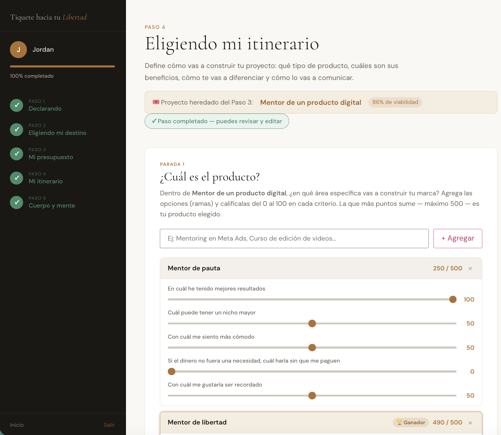Click the Mentor de libertad title
Viewport: 501px width, 435px height.
pyautogui.click(x=197, y=422)
